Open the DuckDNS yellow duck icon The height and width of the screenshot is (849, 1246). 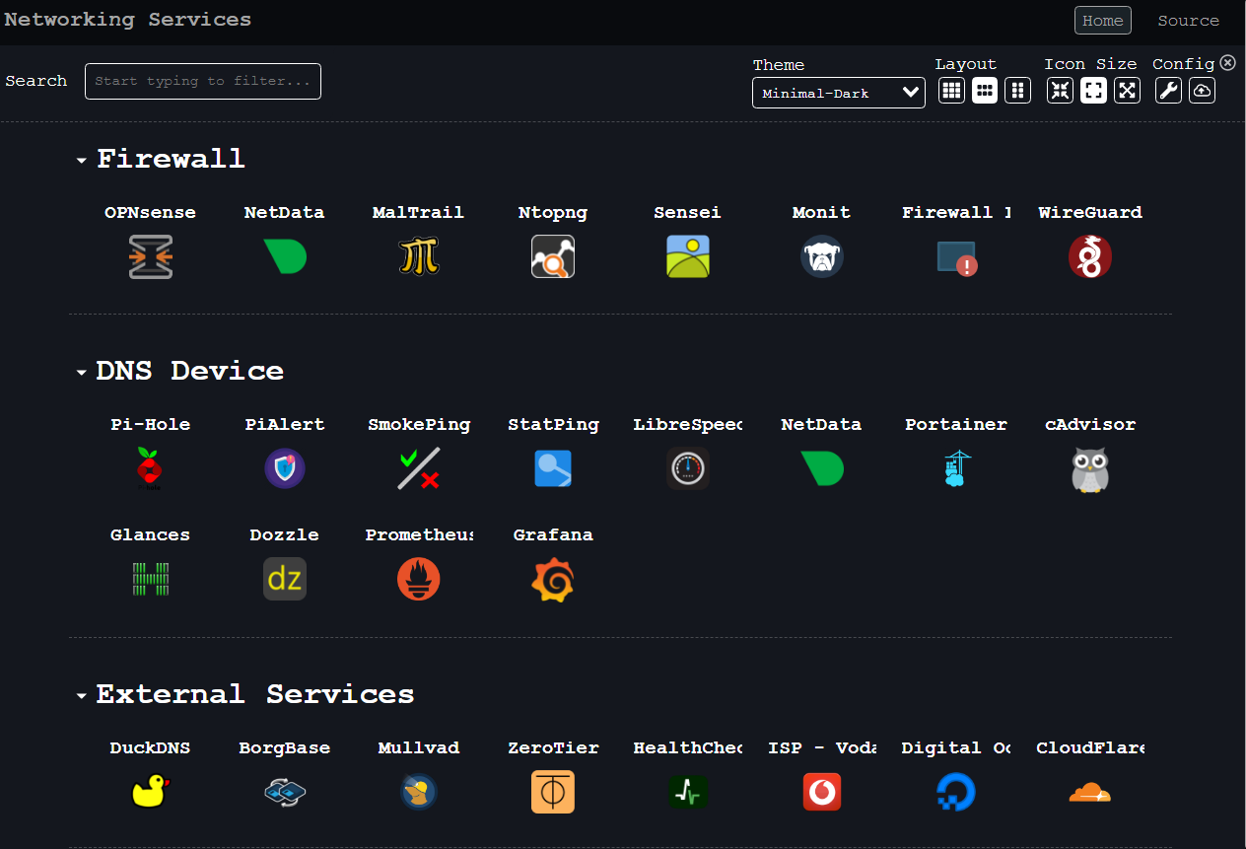coord(150,792)
